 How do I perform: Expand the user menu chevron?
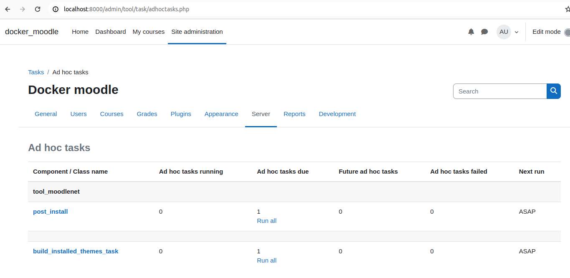click(x=517, y=32)
